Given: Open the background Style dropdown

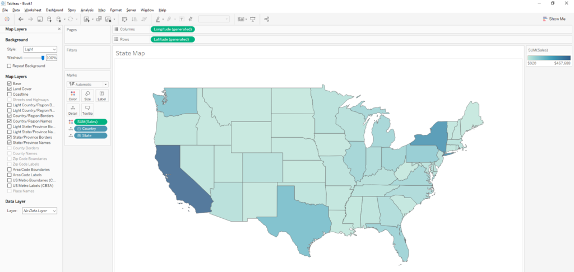Looking at the screenshot, I should (40, 49).
